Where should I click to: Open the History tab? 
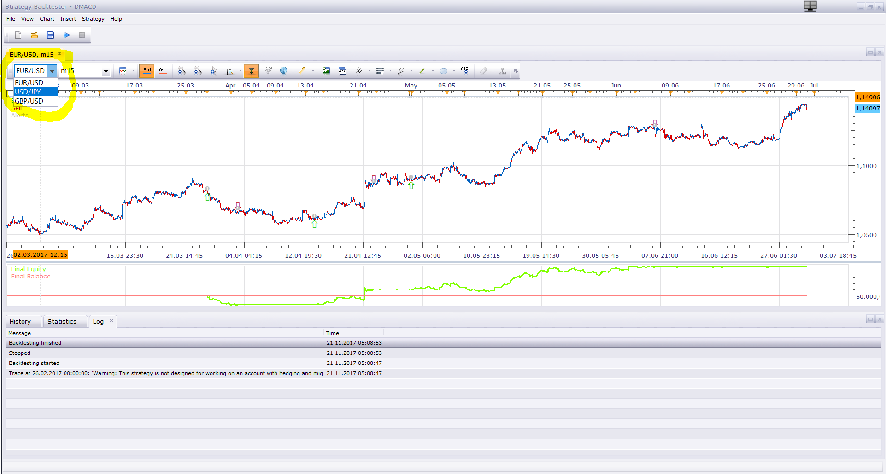coord(20,321)
